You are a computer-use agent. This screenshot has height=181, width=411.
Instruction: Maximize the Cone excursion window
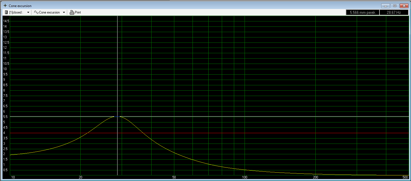pyautogui.click(x=395, y=6)
